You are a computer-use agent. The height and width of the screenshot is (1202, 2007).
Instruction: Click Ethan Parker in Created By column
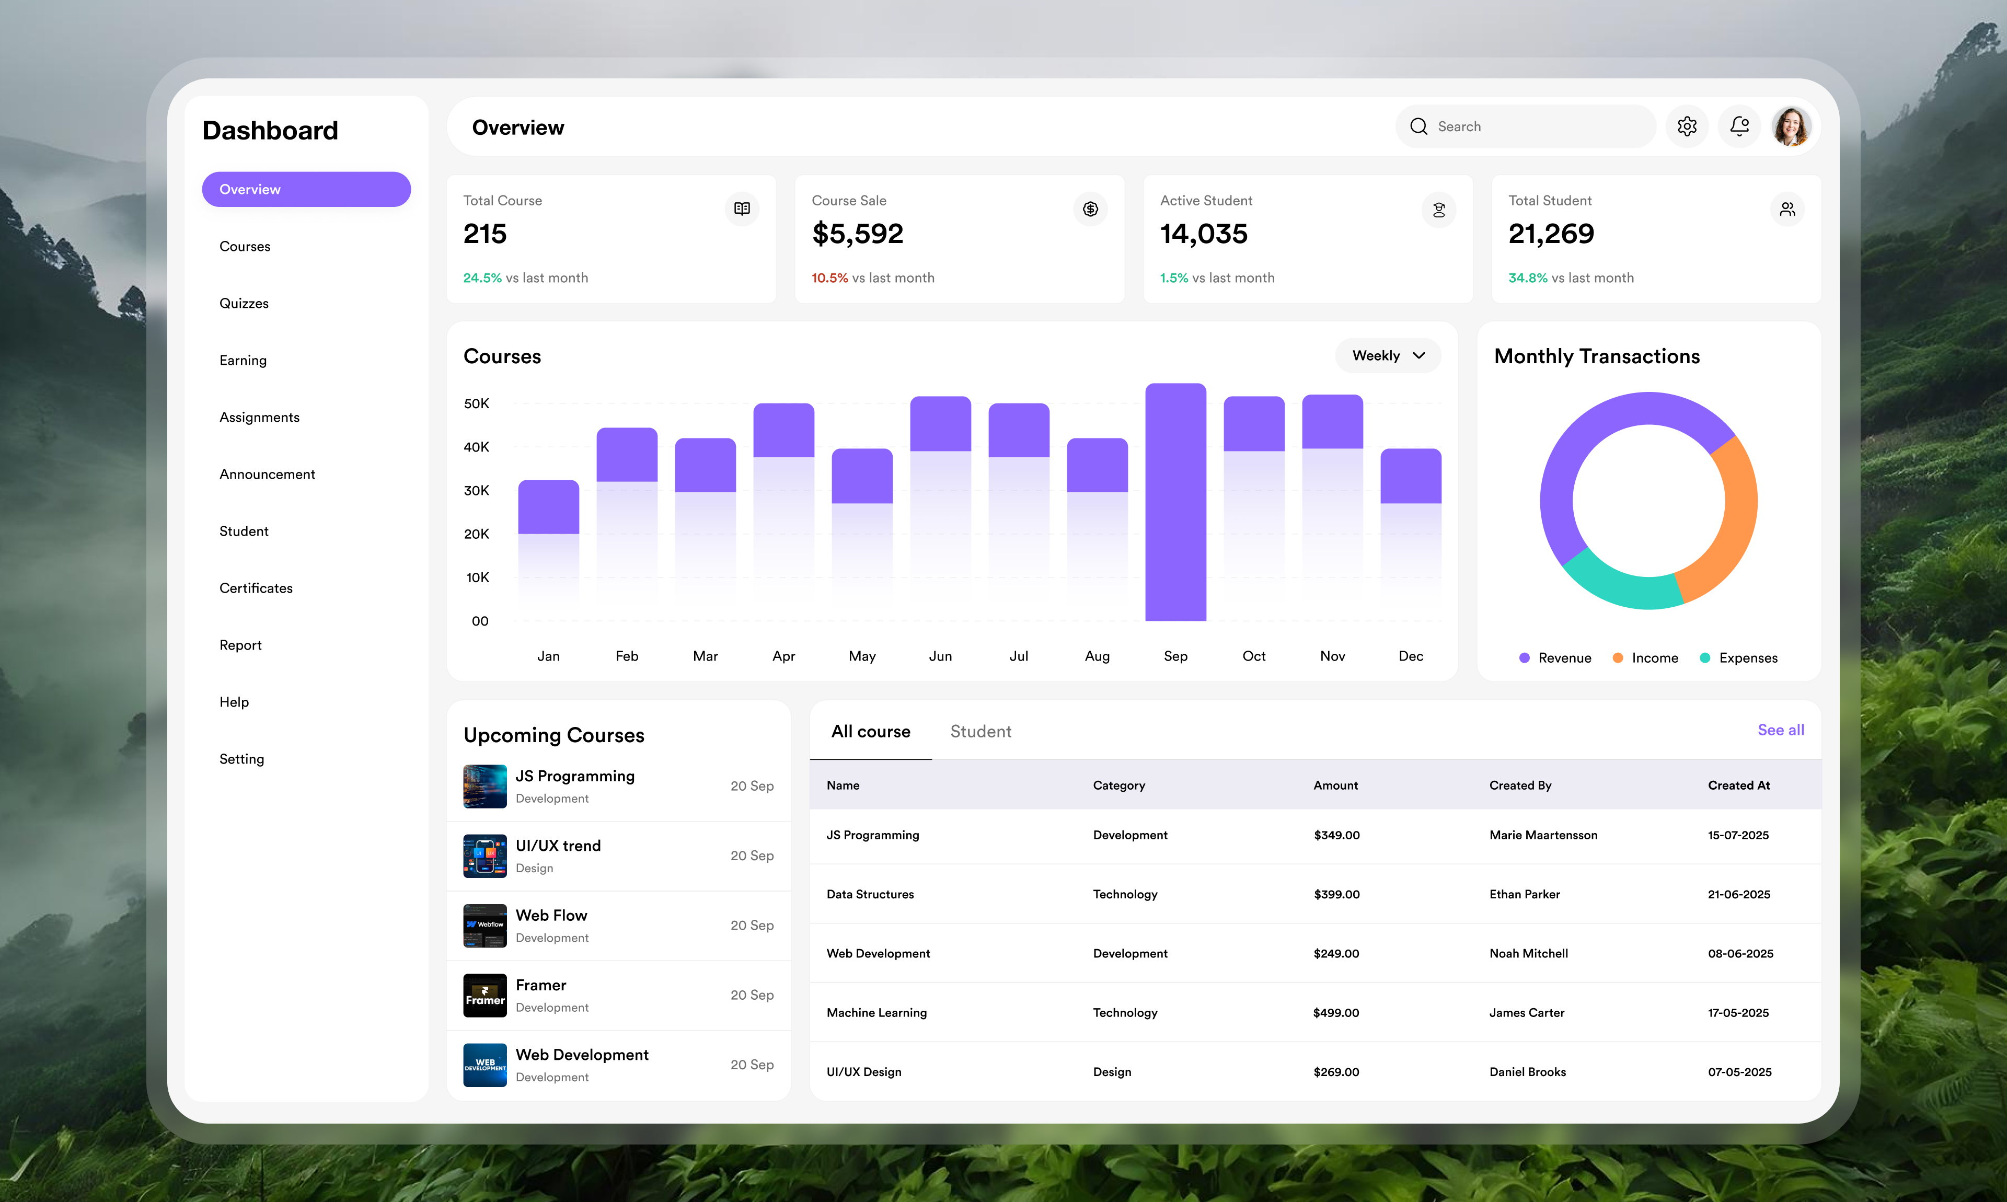click(x=1524, y=894)
